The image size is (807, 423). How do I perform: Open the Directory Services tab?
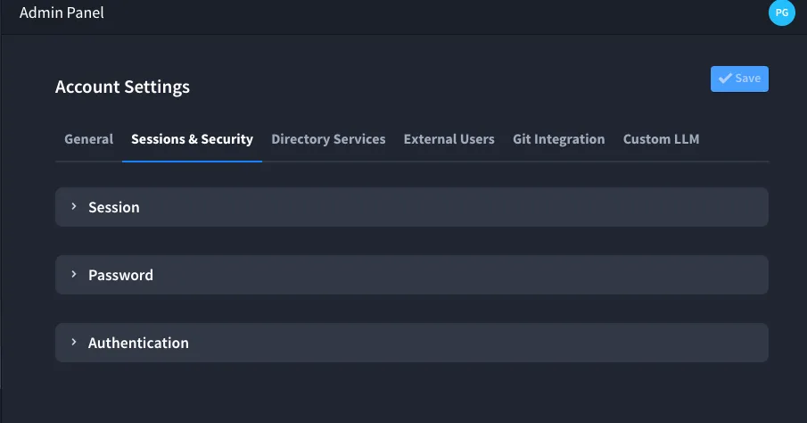click(x=328, y=139)
